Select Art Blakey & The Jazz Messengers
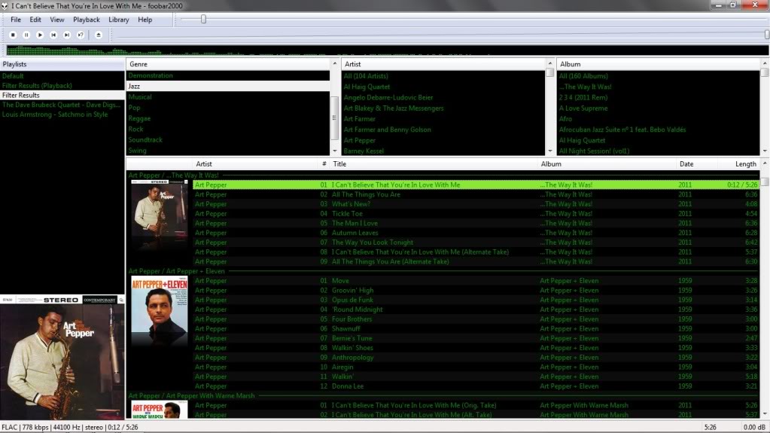This screenshot has width=770, height=433. [443, 108]
